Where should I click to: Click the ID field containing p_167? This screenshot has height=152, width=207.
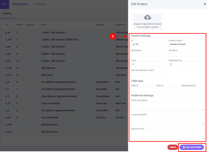149,44
